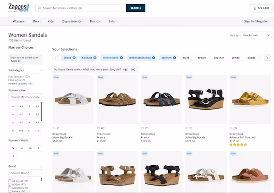Image resolution: width=274 pixels, height=193 pixels.
Task: Favorite the Soley Big Buckle sandal heart
Action: [x=187, y=128]
